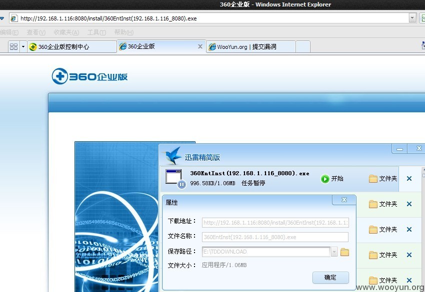425x292 pixels.
Task: Click the 任务暂停 status text
Action: (253, 183)
